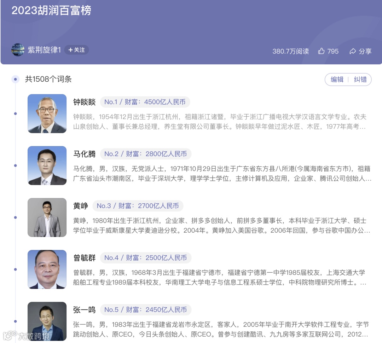This screenshot has height=343, width=382.
Task: Open 黄峥 portrait thumbnail
Action: point(47,217)
